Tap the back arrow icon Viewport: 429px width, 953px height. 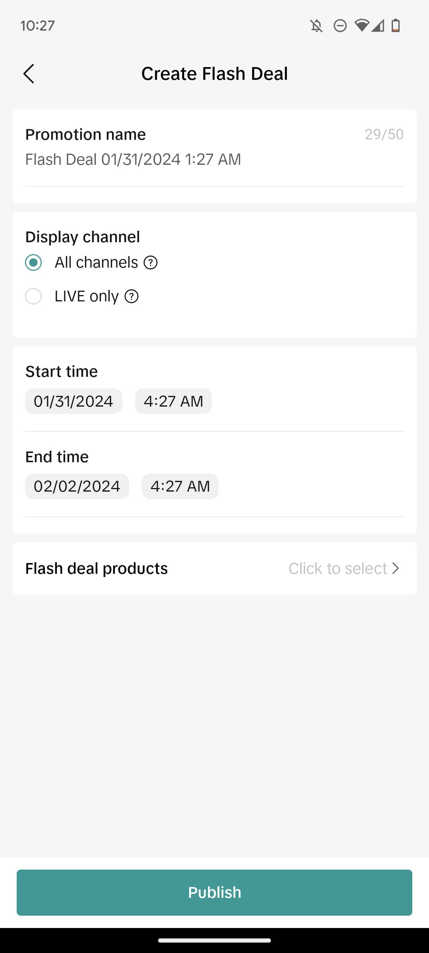pyautogui.click(x=29, y=74)
